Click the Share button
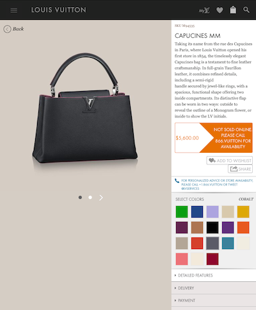The image size is (256, 310). click(240, 169)
